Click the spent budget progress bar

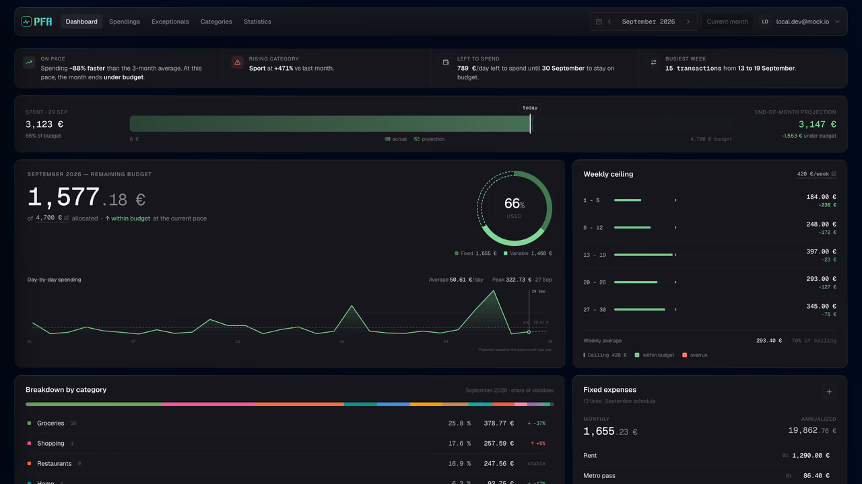coord(330,124)
